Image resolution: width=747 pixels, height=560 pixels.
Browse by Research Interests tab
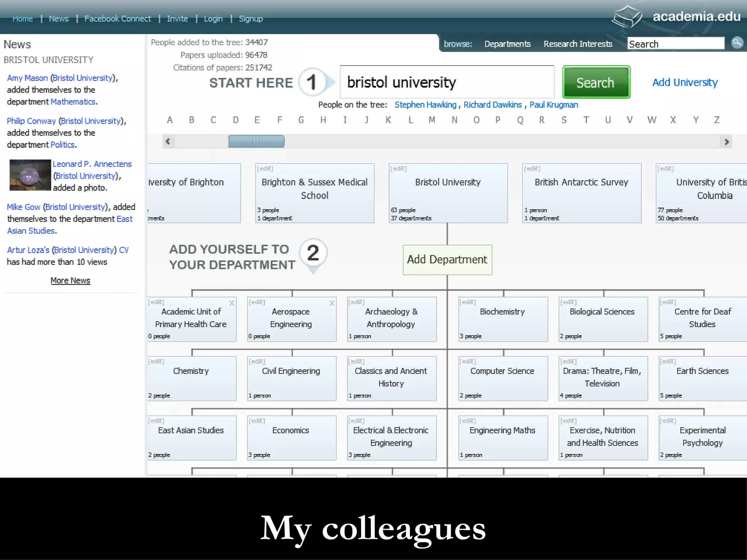point(578,44)
